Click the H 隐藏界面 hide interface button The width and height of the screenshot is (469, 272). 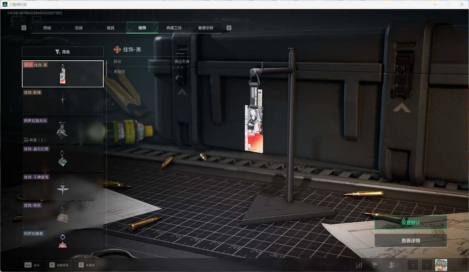tap(59, 265)
